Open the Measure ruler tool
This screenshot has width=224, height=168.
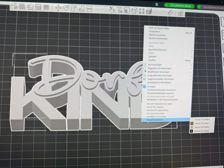click(x=169, y=12)
